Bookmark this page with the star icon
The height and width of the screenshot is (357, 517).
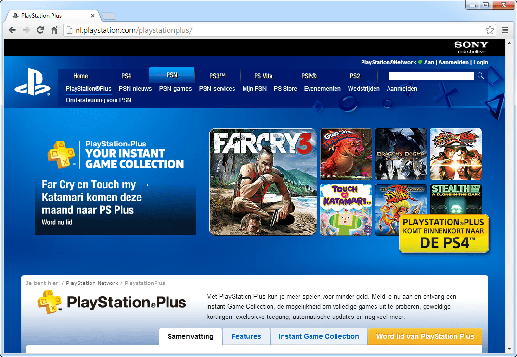pos(490,30)
